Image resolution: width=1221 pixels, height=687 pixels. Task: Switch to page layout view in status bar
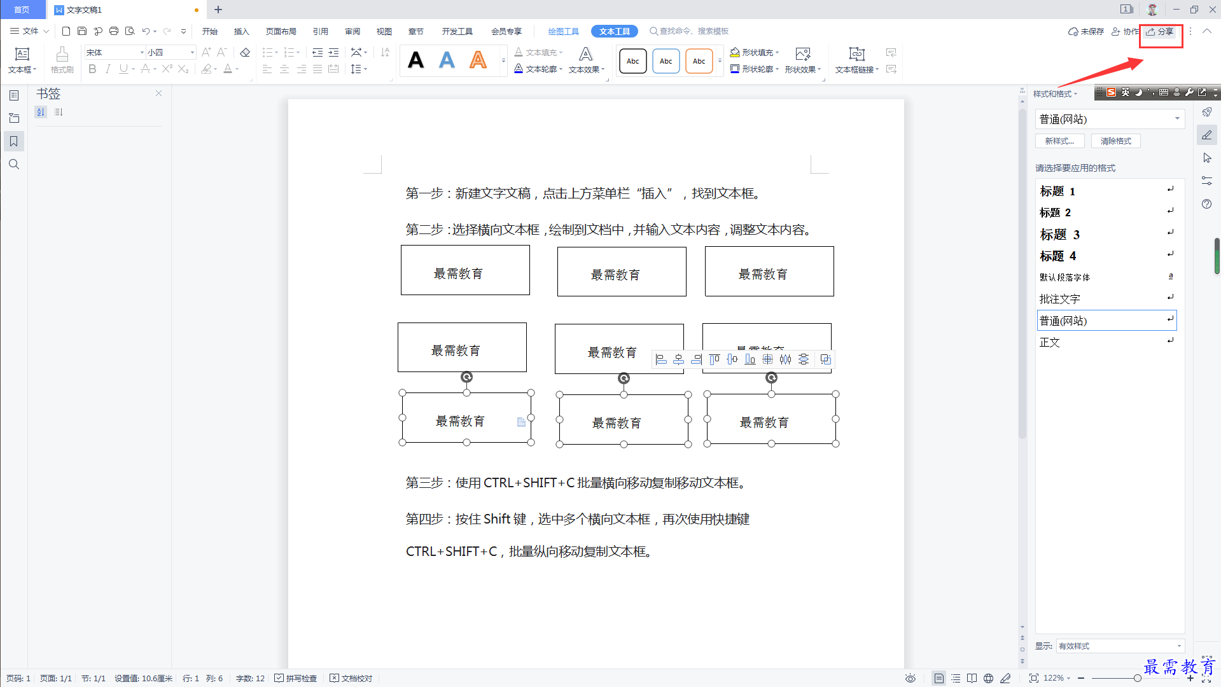coord(938,678)
